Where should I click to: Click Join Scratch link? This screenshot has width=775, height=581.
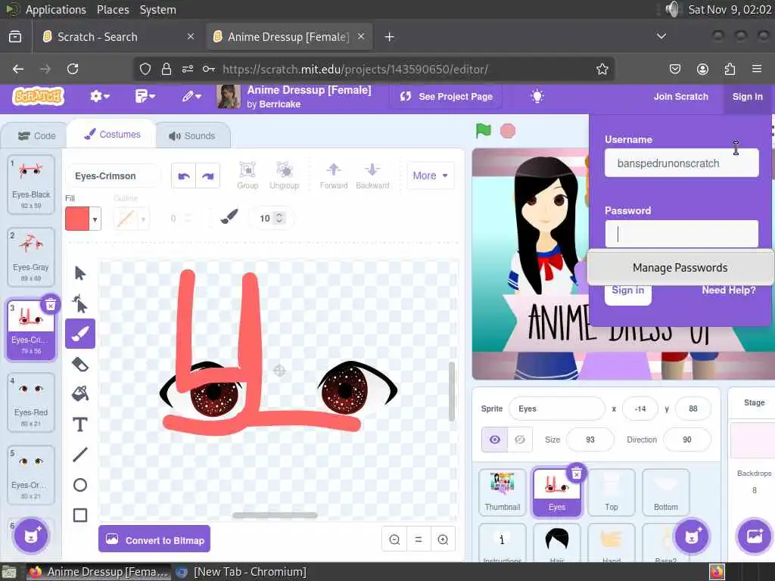(x=680, y=96)
